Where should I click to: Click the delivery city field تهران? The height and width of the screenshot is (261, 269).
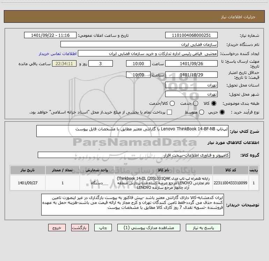pyautogui.click(x=191, y=94)
